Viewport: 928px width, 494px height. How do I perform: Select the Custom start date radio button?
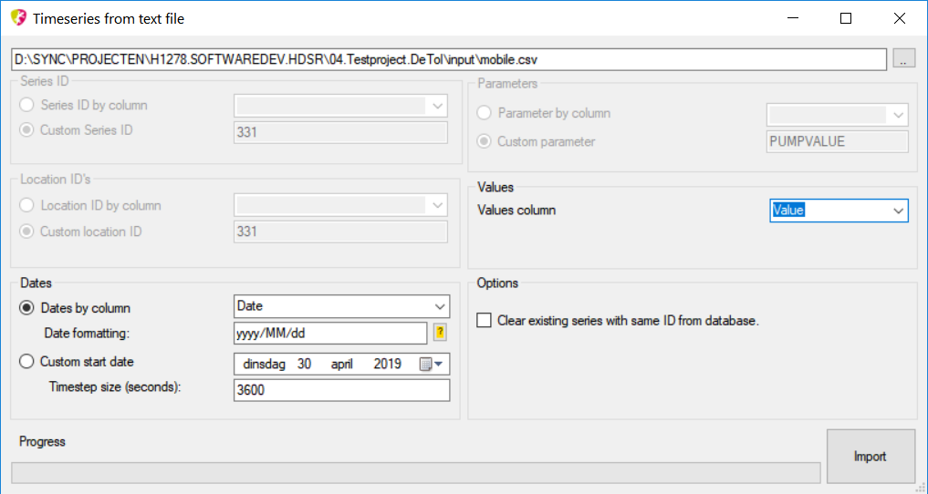27,362
